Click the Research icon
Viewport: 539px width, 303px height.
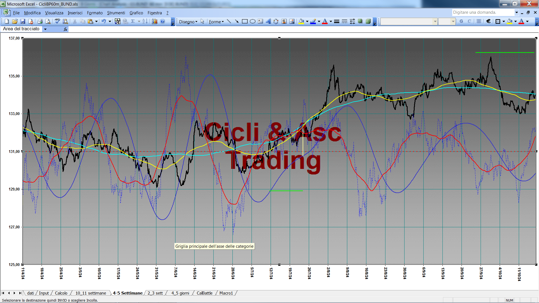pos(65,21)
